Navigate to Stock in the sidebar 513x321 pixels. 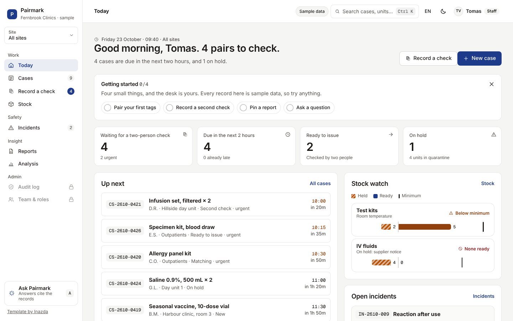click(41, 104)
